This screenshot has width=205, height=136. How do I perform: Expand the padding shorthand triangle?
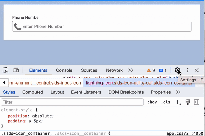click(30, 121)
